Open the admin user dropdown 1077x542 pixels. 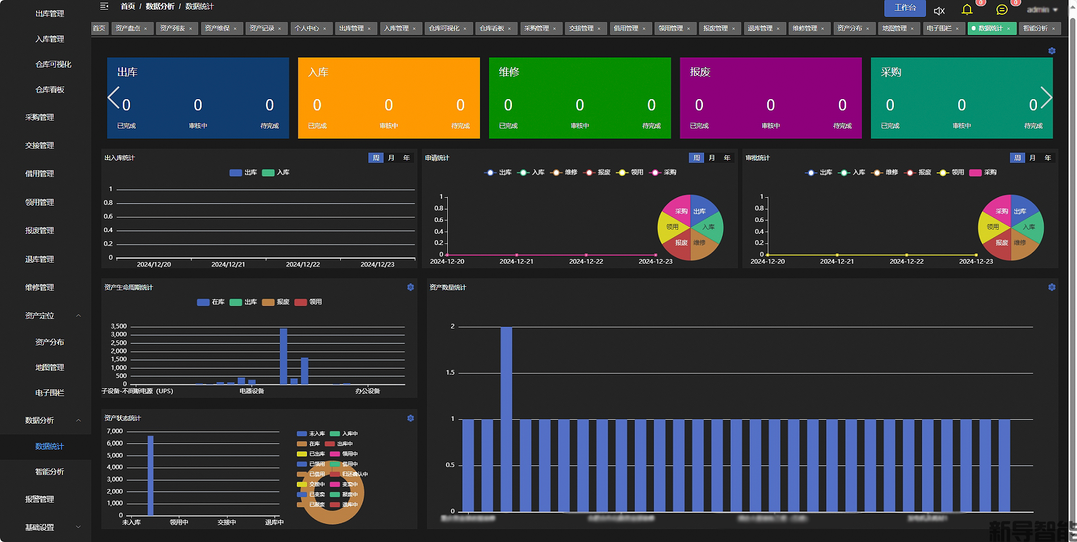click(x=1042, y=10)
